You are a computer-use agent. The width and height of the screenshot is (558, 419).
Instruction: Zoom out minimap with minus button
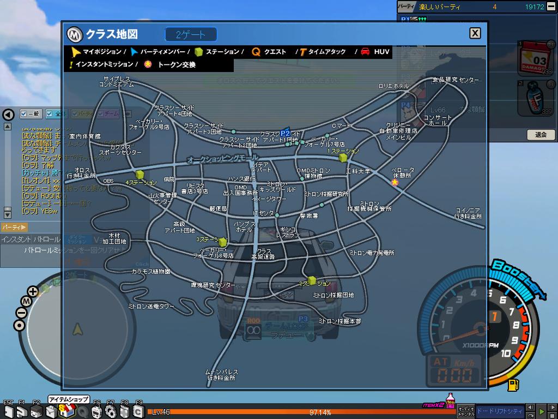point(21,313)
